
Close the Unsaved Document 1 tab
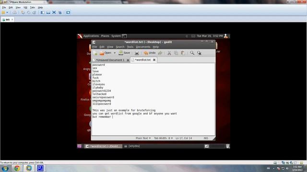pos(128,60)
